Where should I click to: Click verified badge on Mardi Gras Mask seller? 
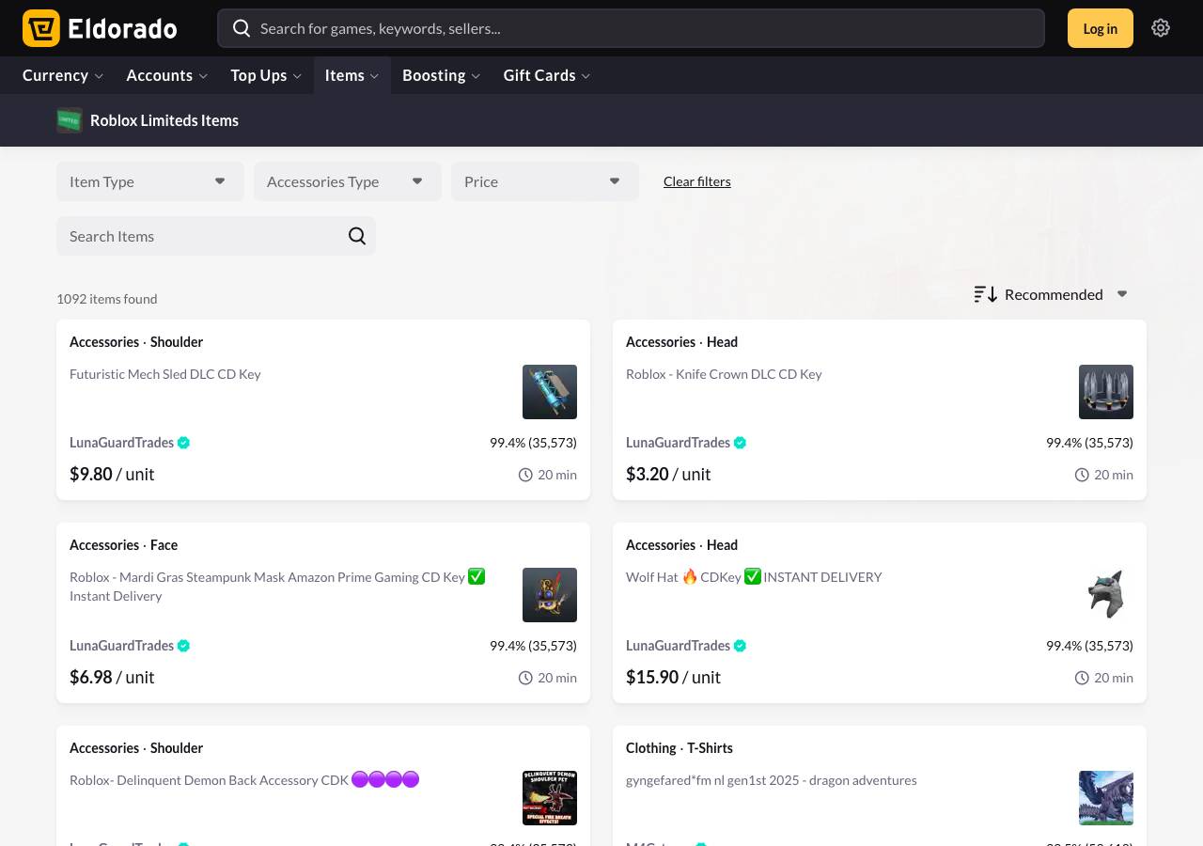(x=184, y=646)
